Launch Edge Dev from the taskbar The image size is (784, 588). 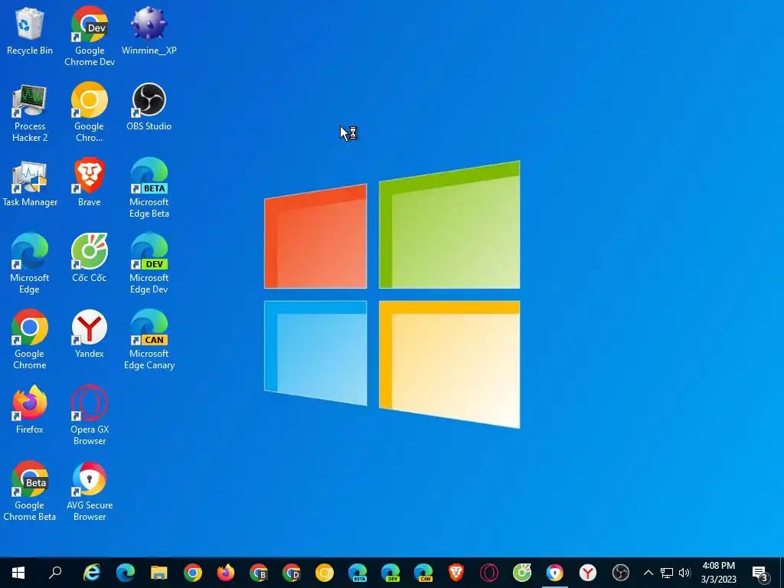tap(390, 573)
